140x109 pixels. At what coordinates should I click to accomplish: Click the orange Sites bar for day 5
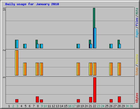click(x=25, y=69)
